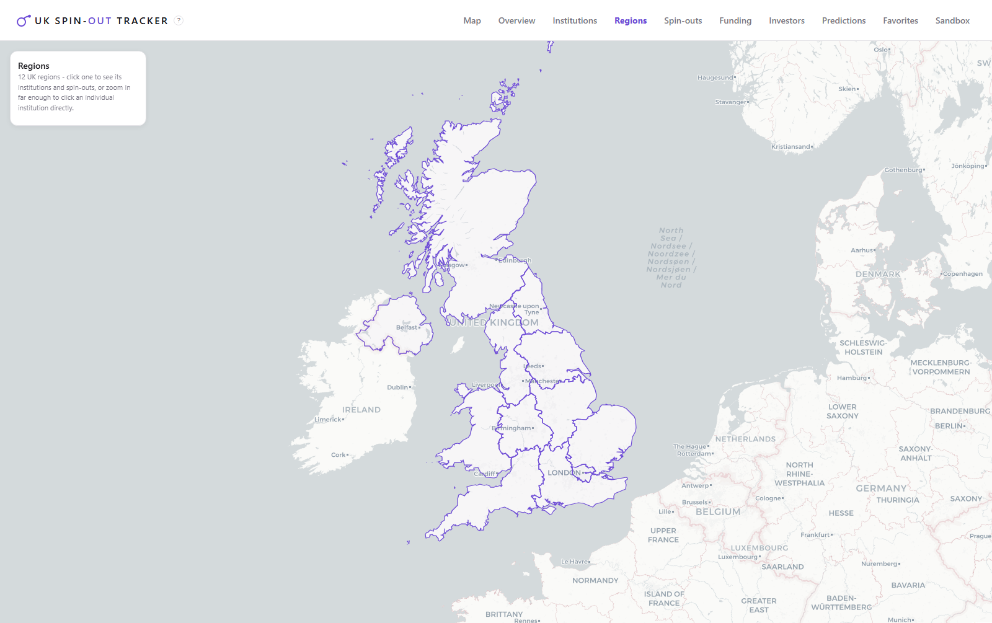Click the Kristiansand city label
The image size is (992, 623).
[x=792, y=147]
